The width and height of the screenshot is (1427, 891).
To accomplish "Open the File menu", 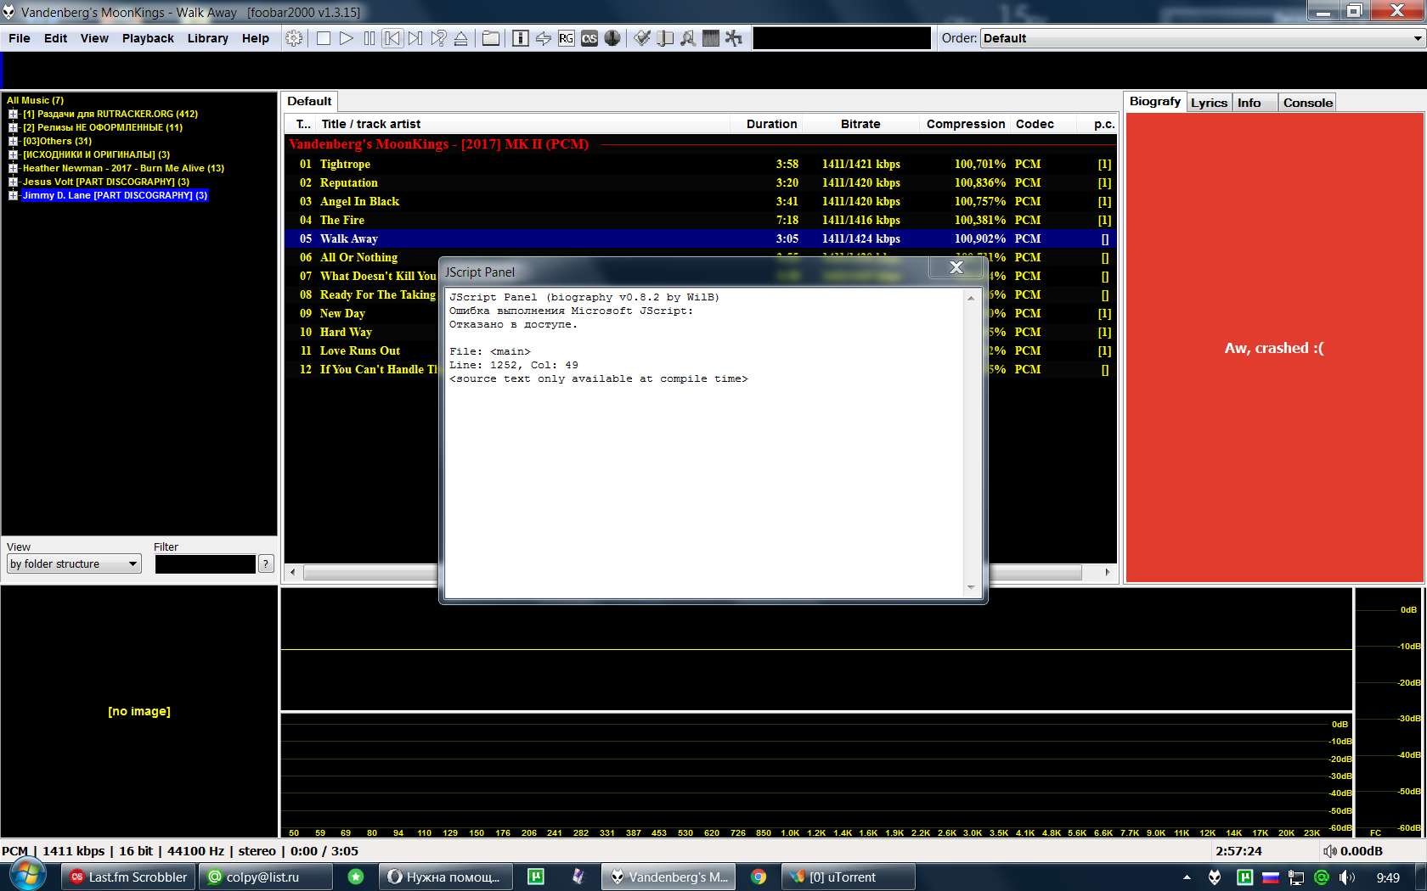I will (x=20, y=38).
